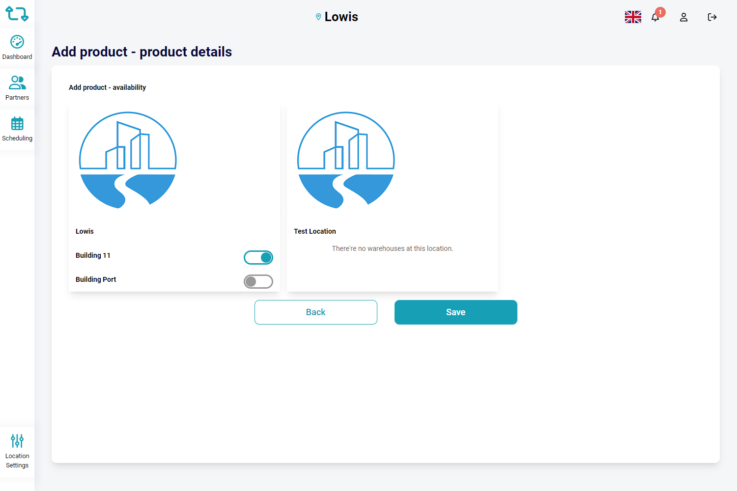737x491 pixels.
Task: Click the UK flag language icon
Action: tap(633, 17)
